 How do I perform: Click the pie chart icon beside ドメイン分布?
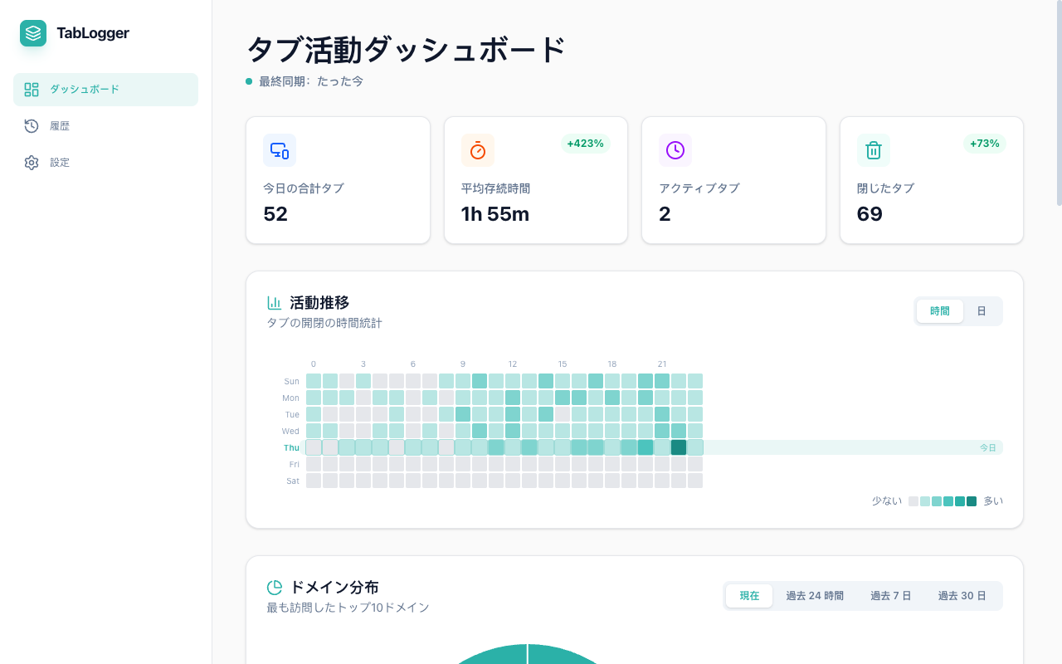coord(275,588)
